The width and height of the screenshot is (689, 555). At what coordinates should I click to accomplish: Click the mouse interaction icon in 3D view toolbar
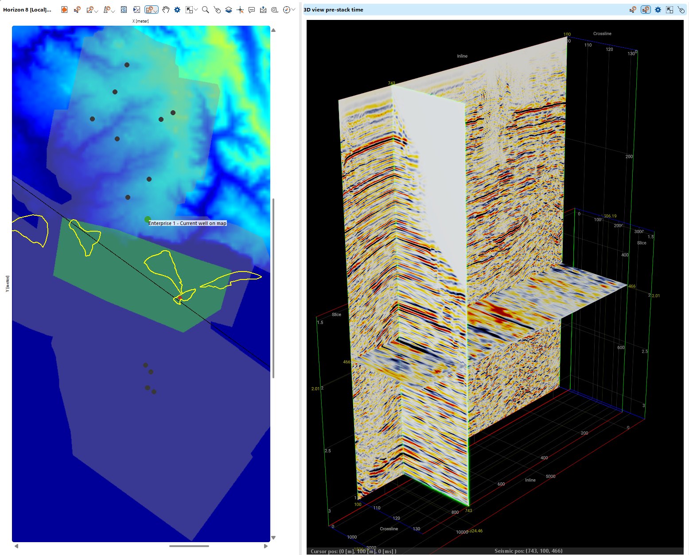[x=681, y=10]
